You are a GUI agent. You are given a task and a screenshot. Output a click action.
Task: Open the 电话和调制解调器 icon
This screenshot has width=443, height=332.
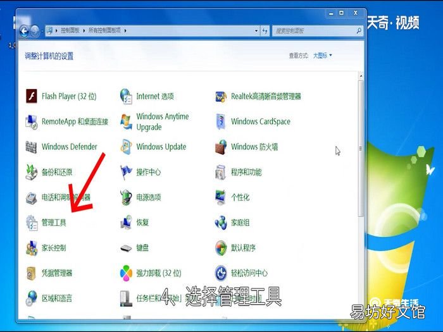[x=31, y=198]
